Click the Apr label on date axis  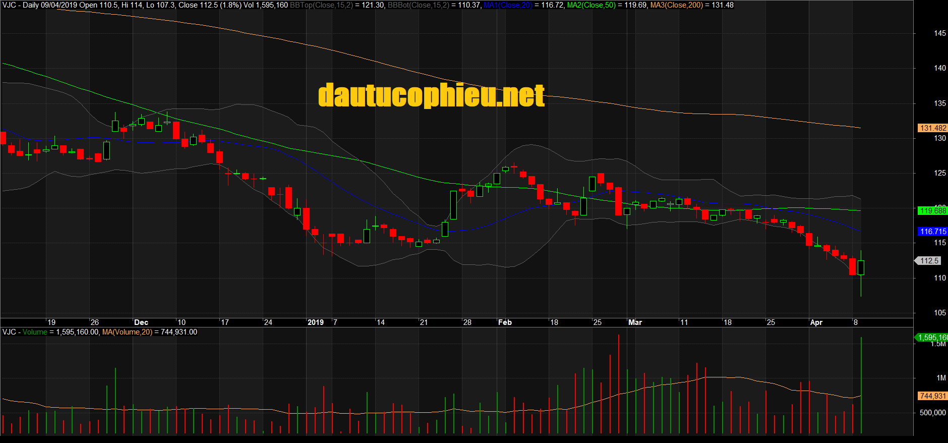pos(816,322)
